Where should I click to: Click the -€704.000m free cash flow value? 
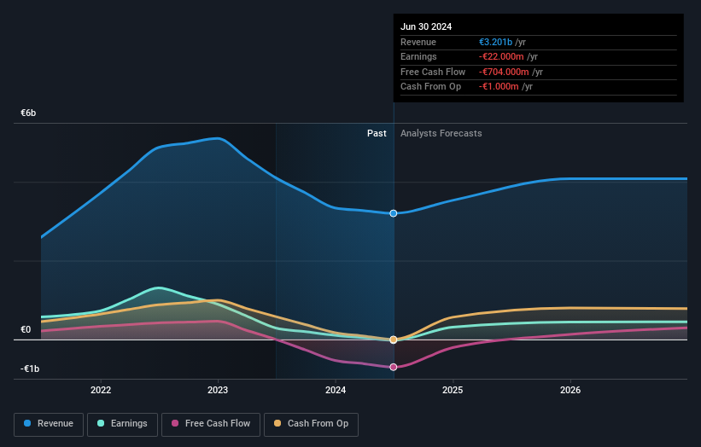(504, 72)
